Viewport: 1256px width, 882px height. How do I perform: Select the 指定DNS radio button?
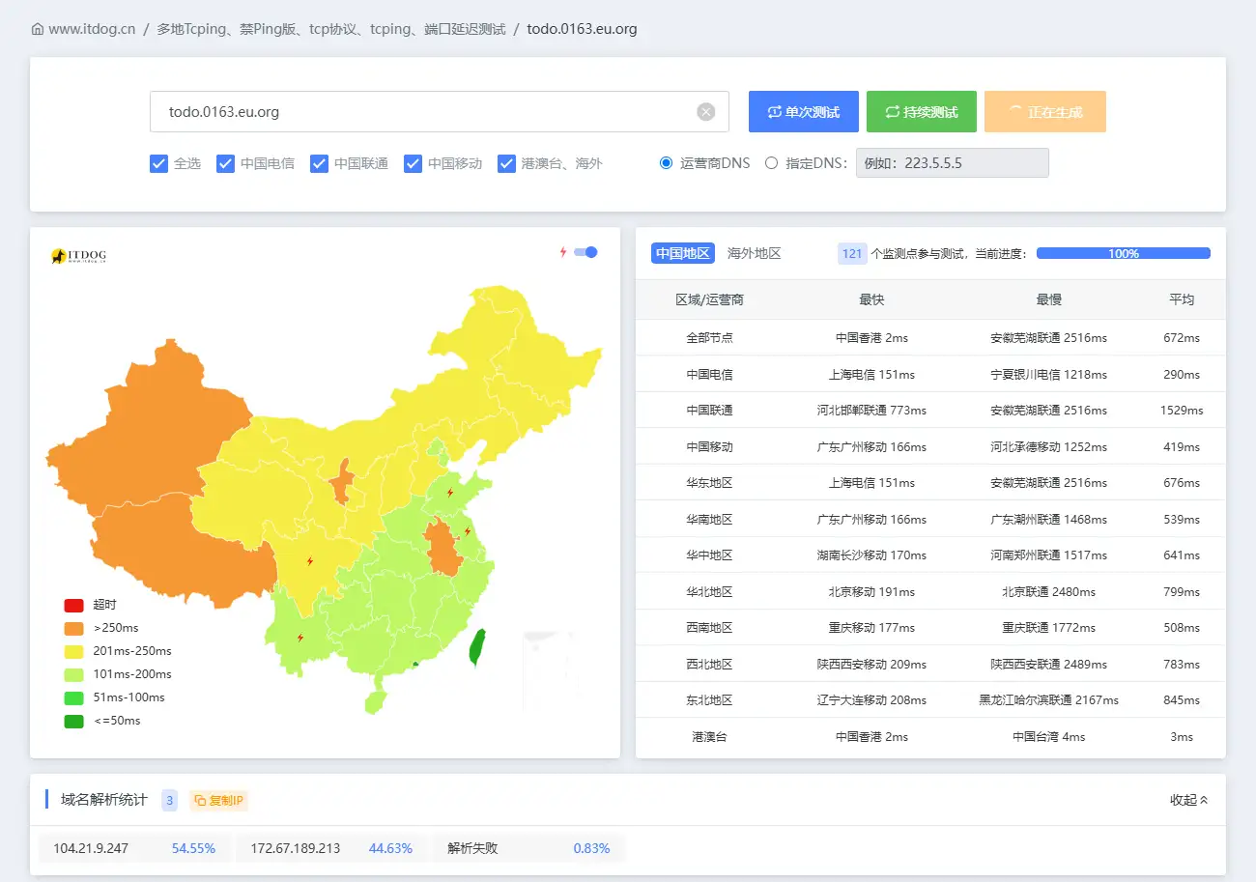(x=771, y=163)
